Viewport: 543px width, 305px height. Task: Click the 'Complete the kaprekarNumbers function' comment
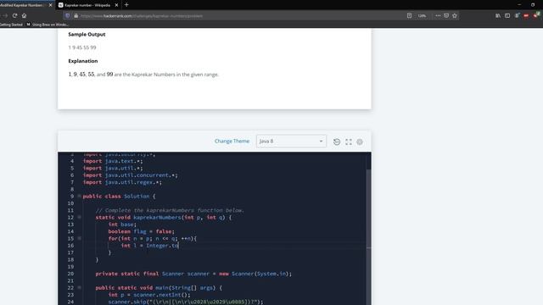click(170, 210)
